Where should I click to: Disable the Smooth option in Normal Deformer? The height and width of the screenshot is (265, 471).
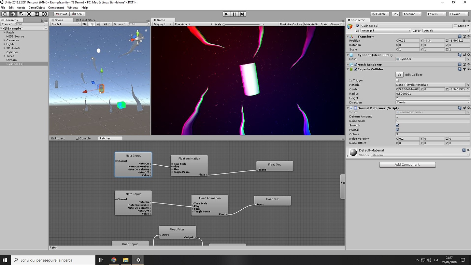(397, 125)
